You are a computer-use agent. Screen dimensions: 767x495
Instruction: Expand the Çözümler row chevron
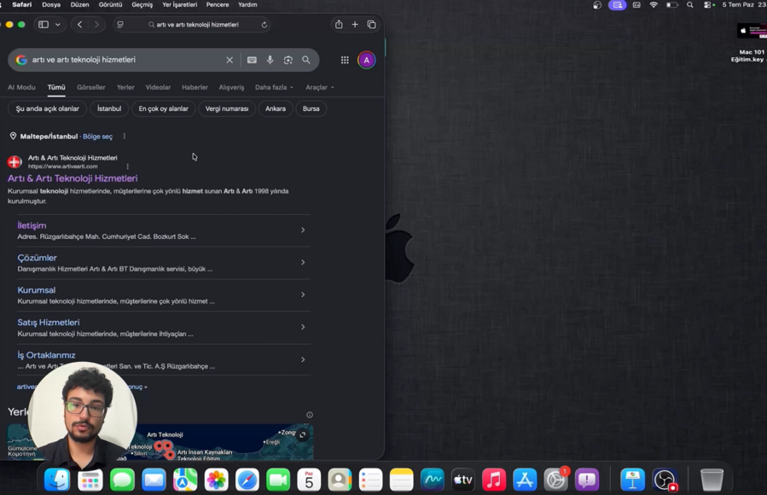pyautogui.click(x=303, y=262)
